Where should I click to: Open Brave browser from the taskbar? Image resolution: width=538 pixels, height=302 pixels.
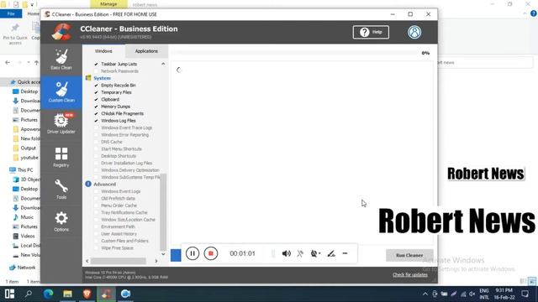[87, 294]
